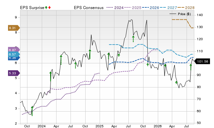Screen dimensions: 214x128
Task: Click the 9 label on the EPS axis
Action: pyautogui.click(x=16, y=17)
